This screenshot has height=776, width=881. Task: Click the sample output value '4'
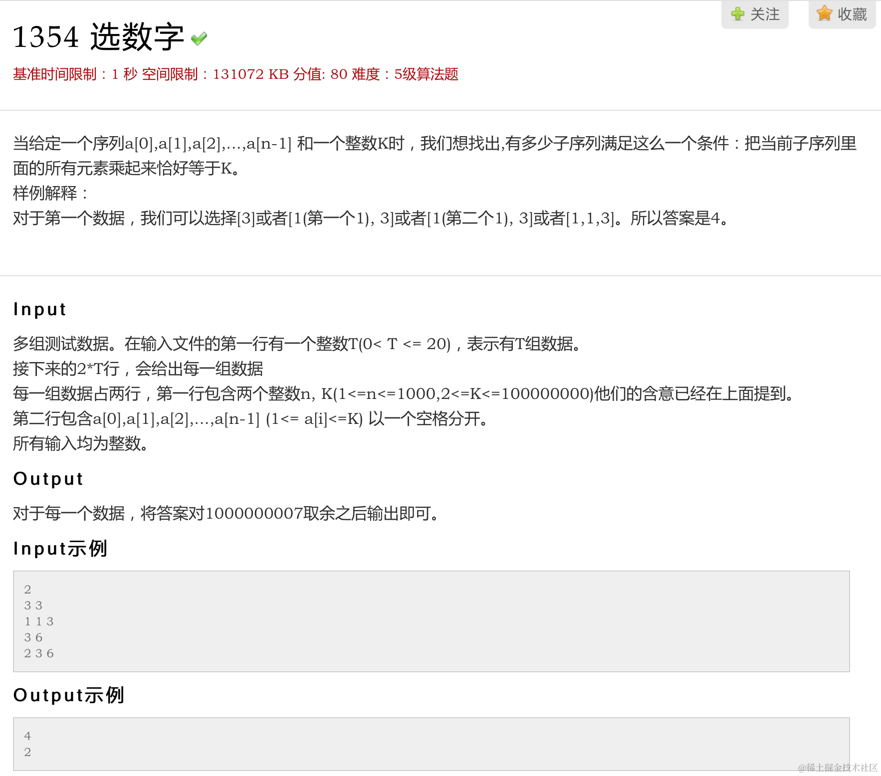pyautogui.click(x=27, y=736)
